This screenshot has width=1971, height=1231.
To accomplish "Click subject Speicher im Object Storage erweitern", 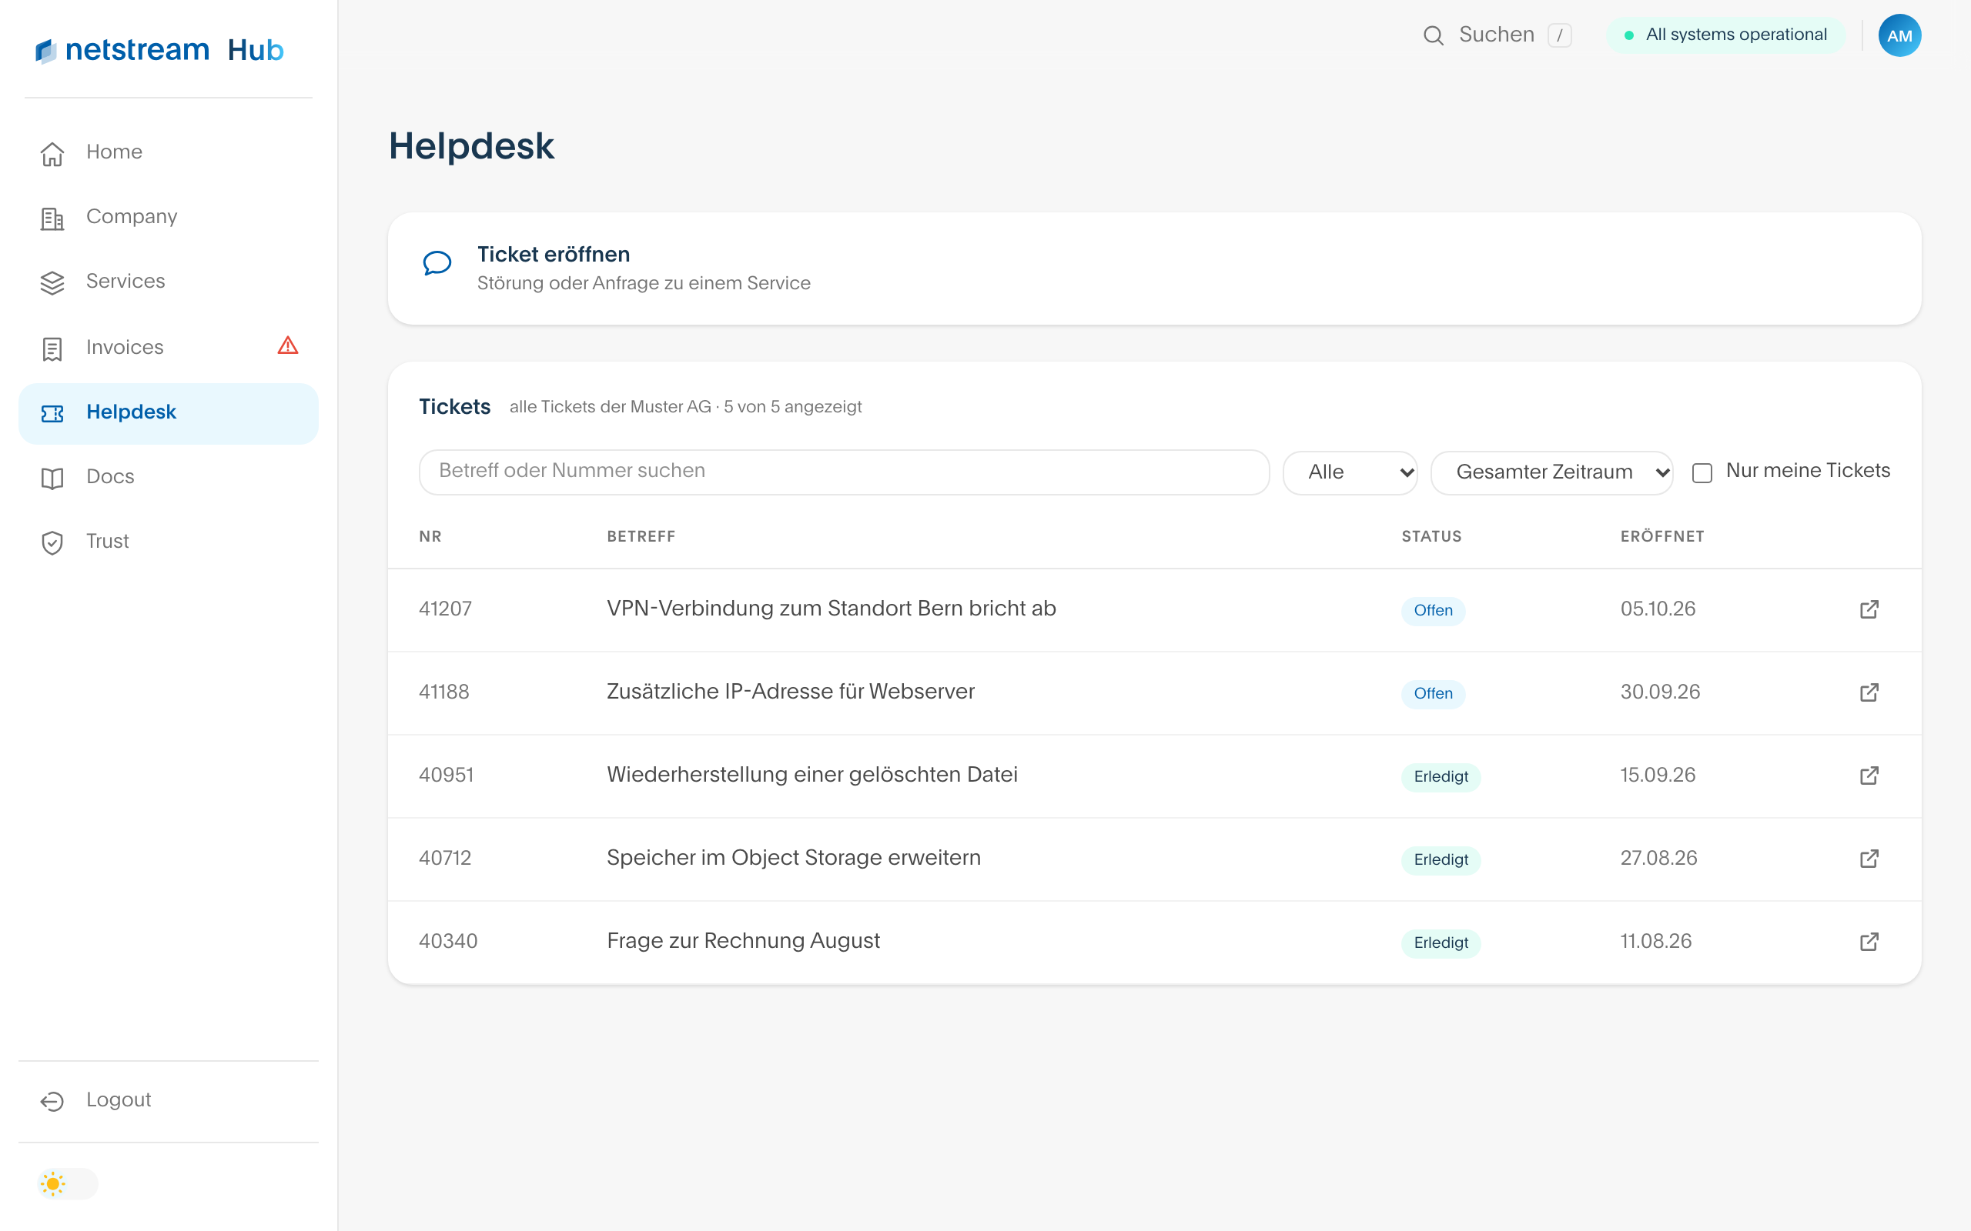I will [793, 858].
